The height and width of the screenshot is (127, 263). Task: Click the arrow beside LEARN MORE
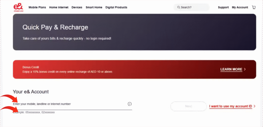click(x=245, y=69)
